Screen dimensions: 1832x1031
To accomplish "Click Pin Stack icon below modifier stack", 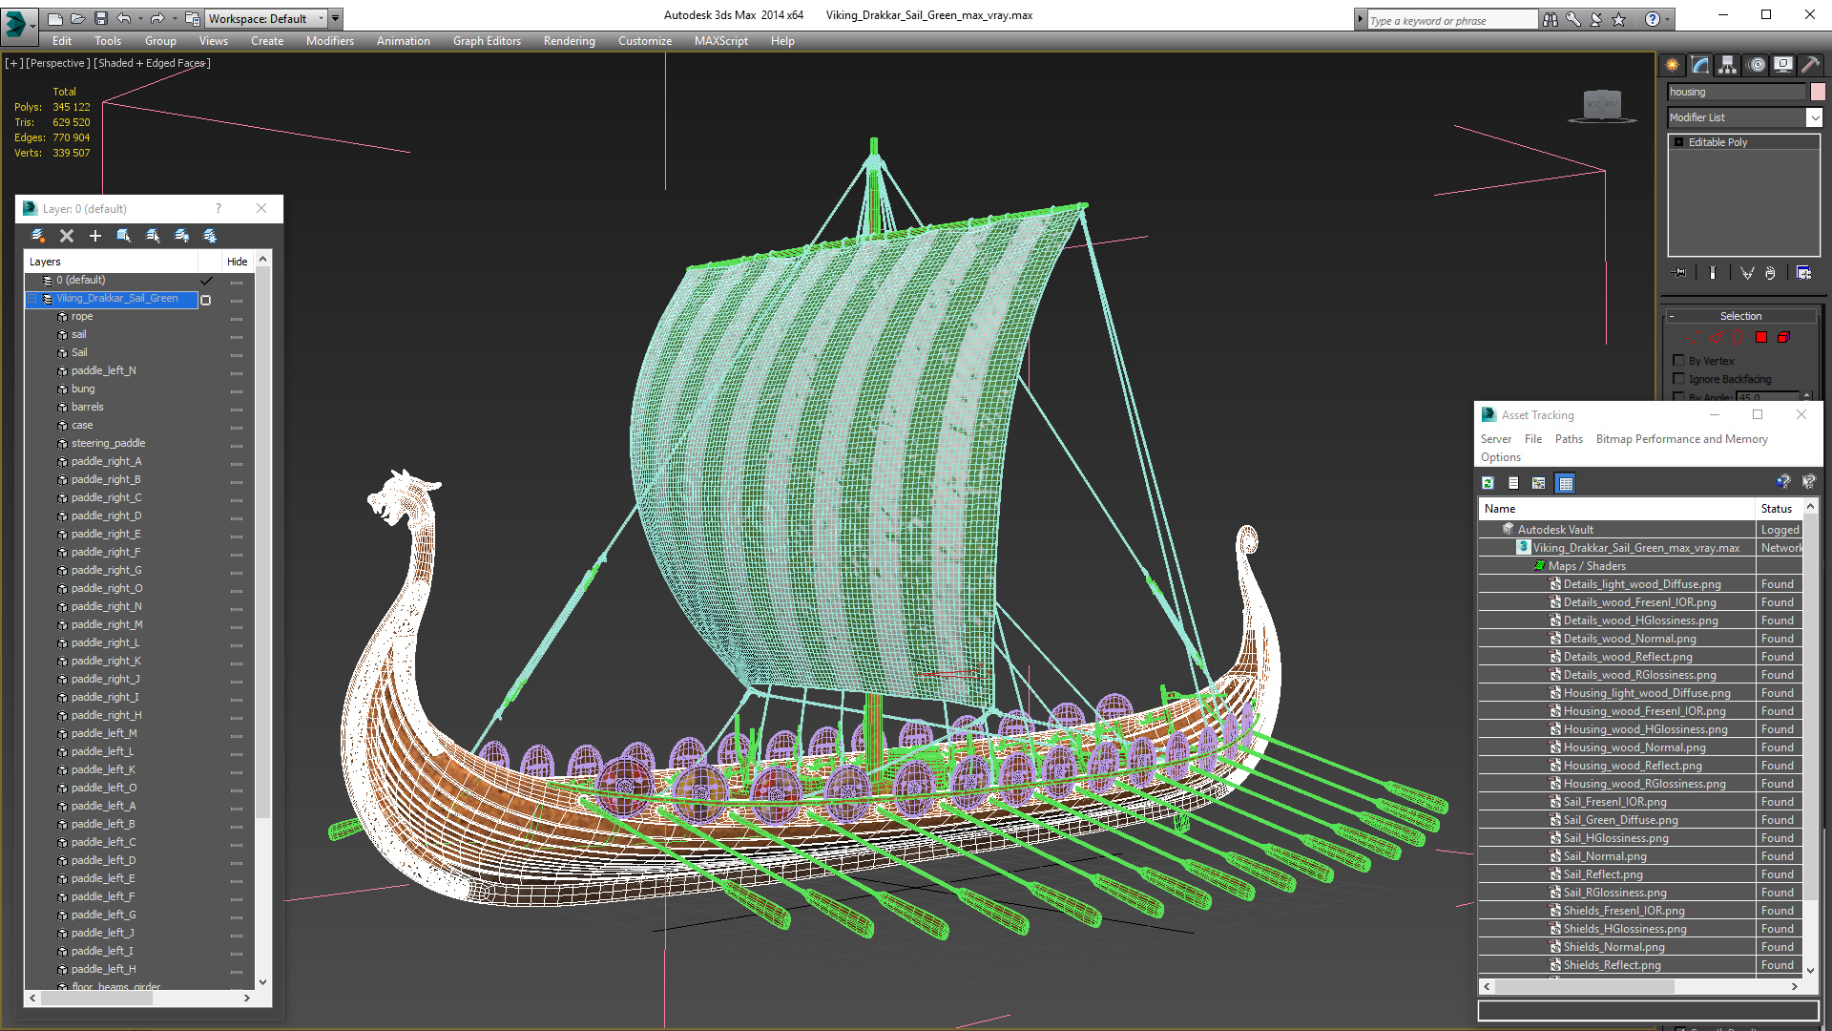I will [x=1680, y=273].
